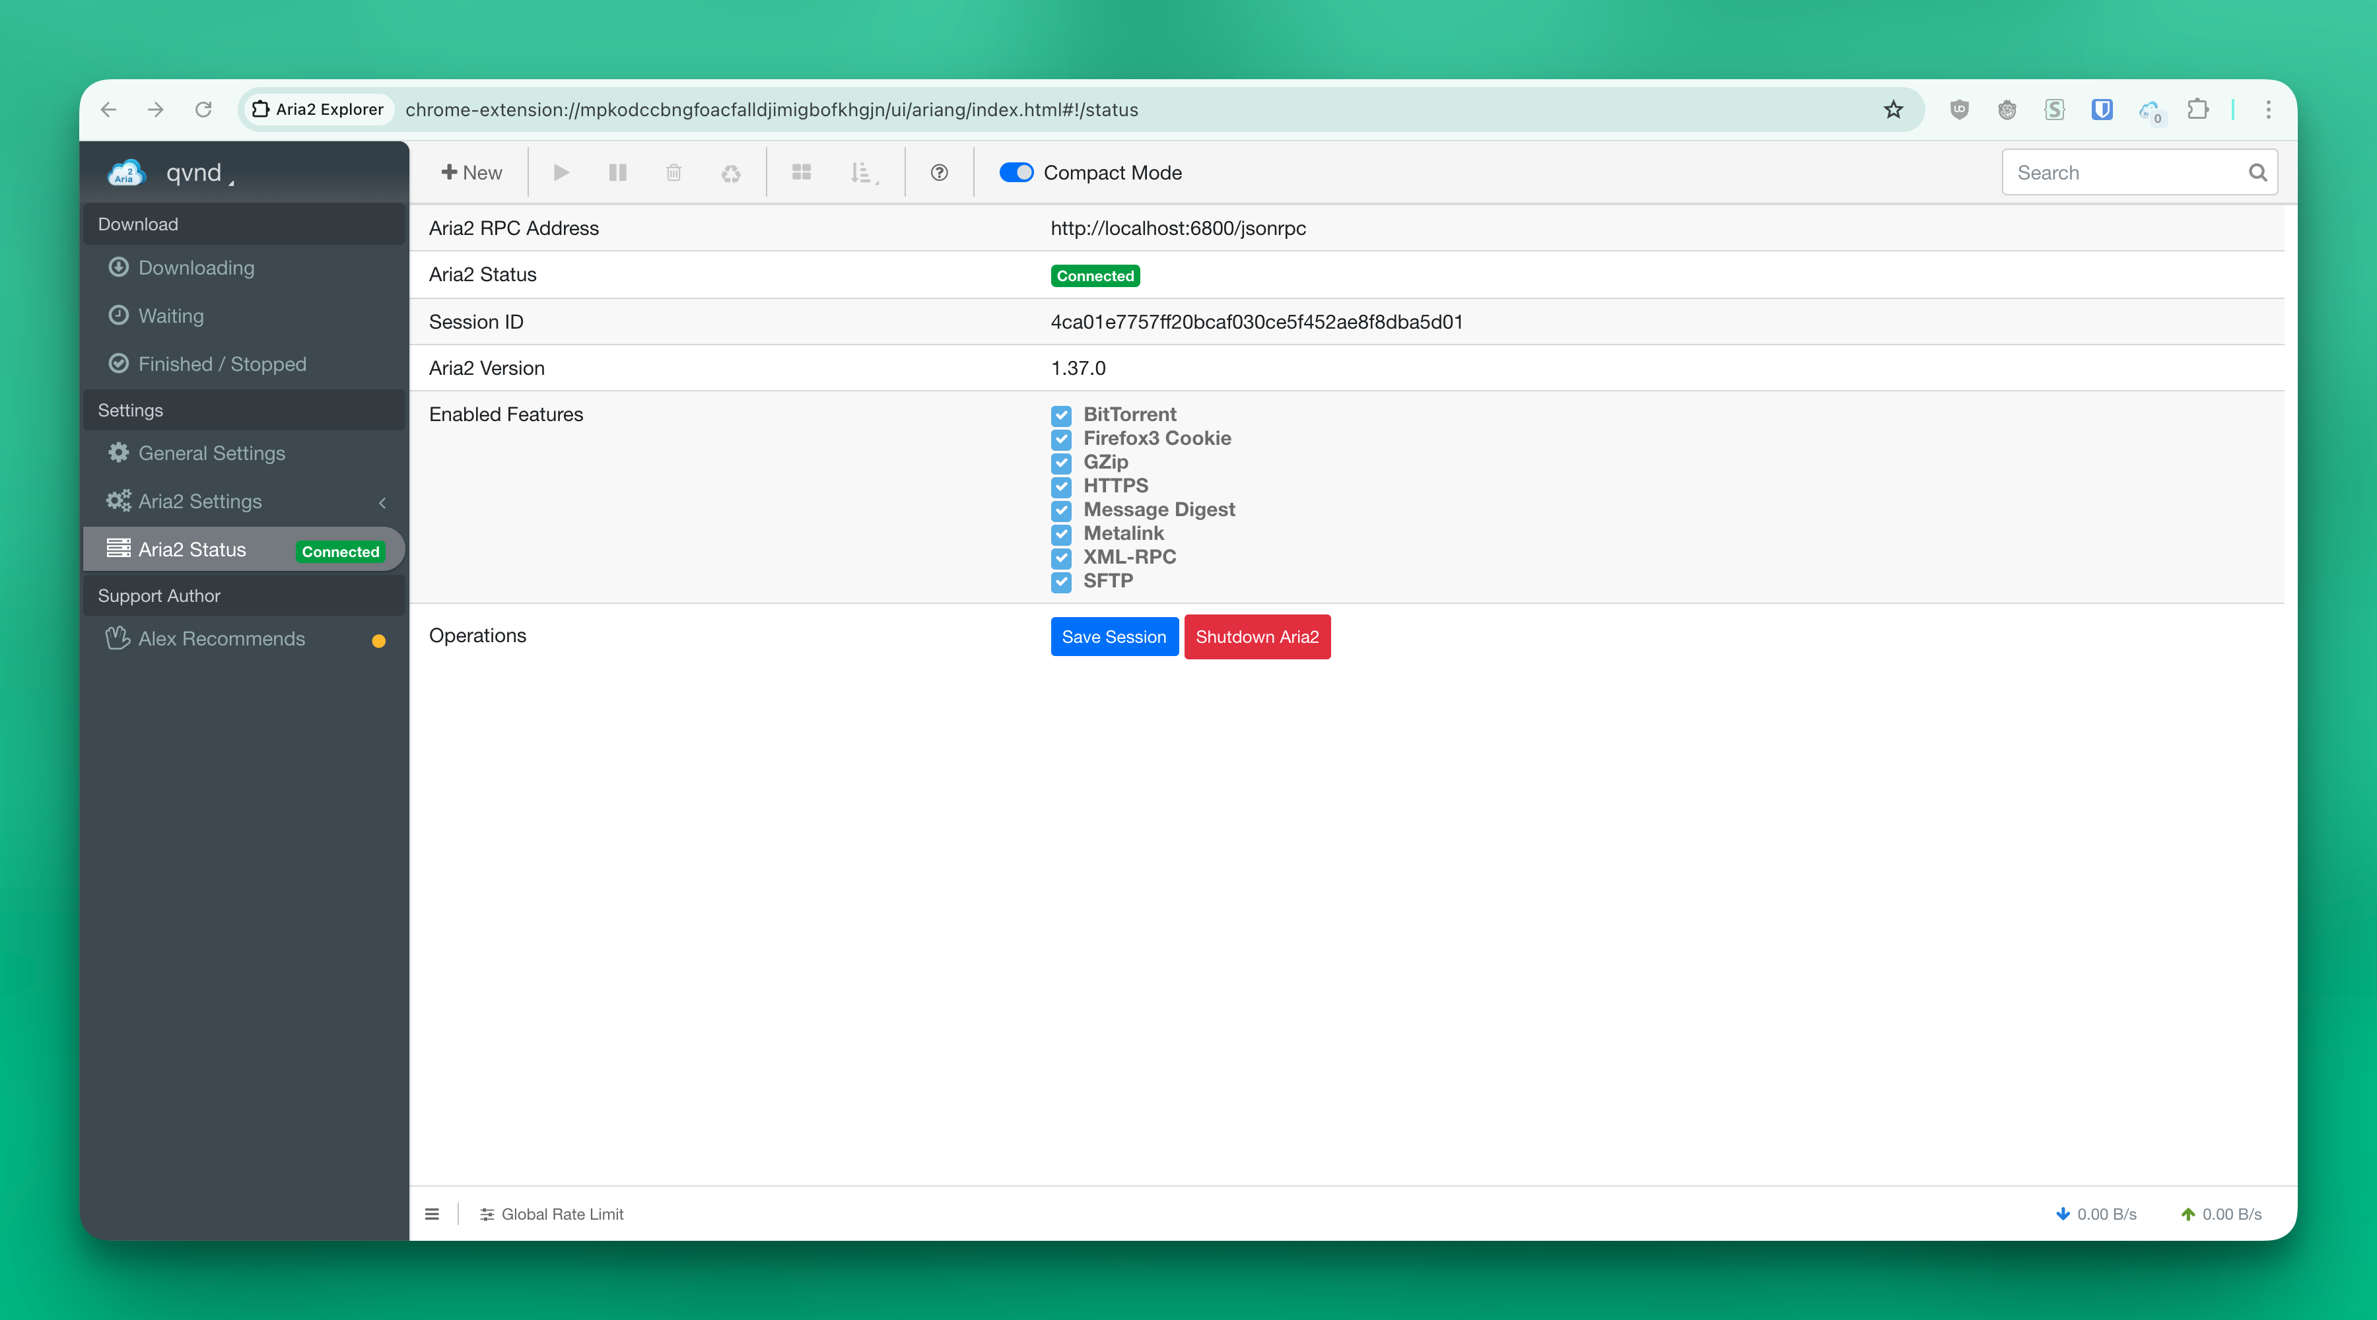
Task: Click the recycle clear-finished icon
Action: [731, 172]
